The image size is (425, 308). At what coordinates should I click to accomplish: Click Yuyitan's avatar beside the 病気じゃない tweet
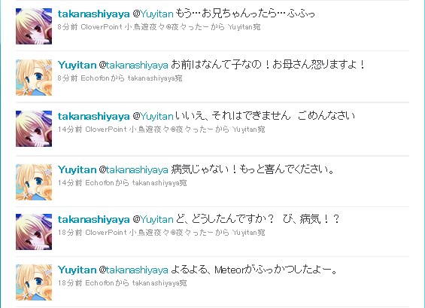pyautogui.click(x=34, y=182)
